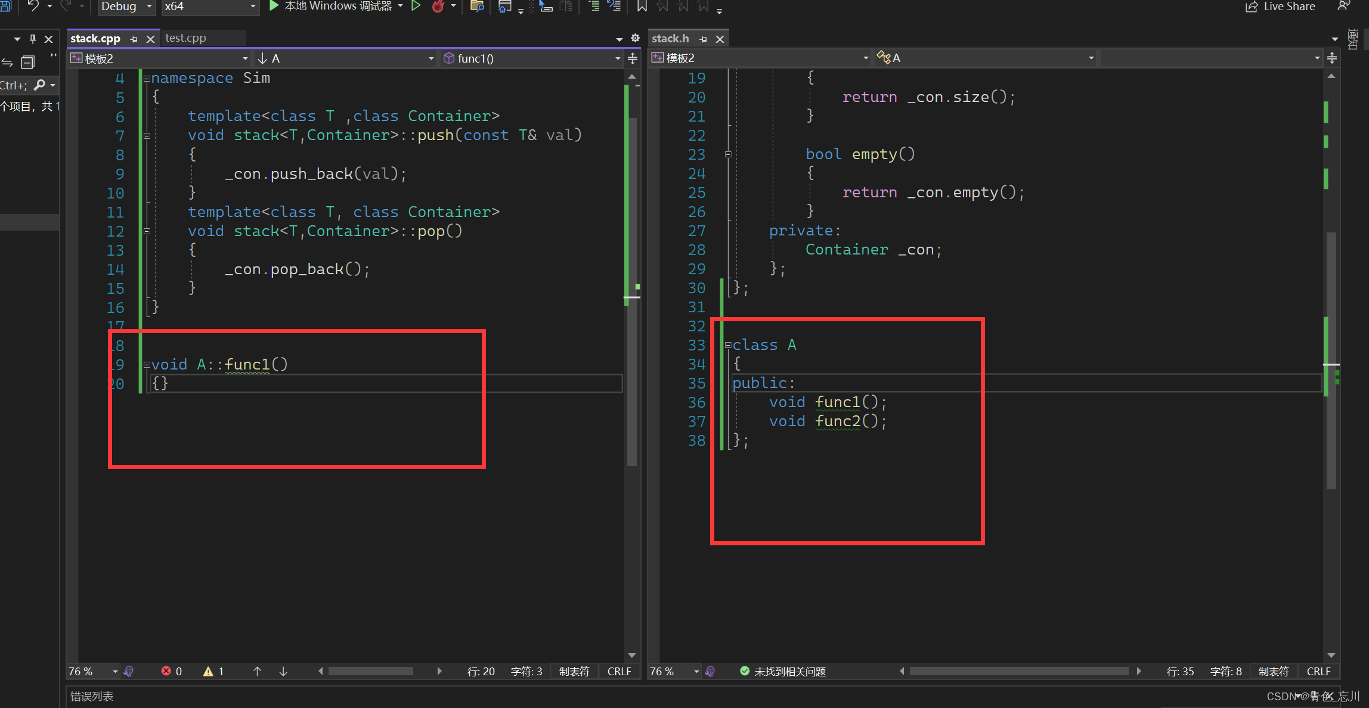Click the red hot reload flame icon

pyautogui.click(x=438, y=6)
